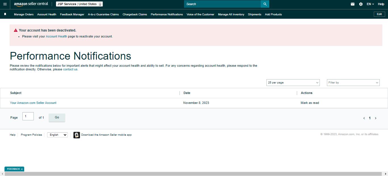Click the red warning alert icon

16,30
